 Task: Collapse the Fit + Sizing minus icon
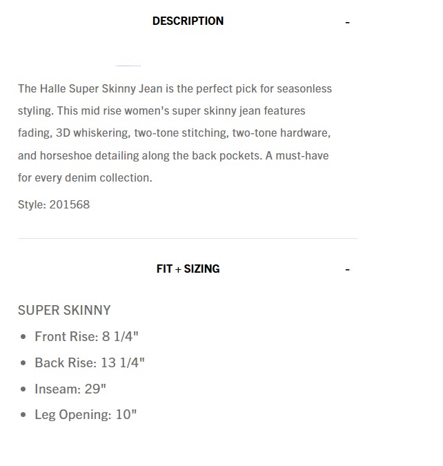[x=347, y=269]
